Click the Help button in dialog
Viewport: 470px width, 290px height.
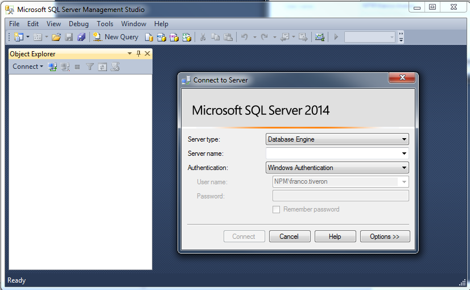pyautogui.click(x=335, y=237)
